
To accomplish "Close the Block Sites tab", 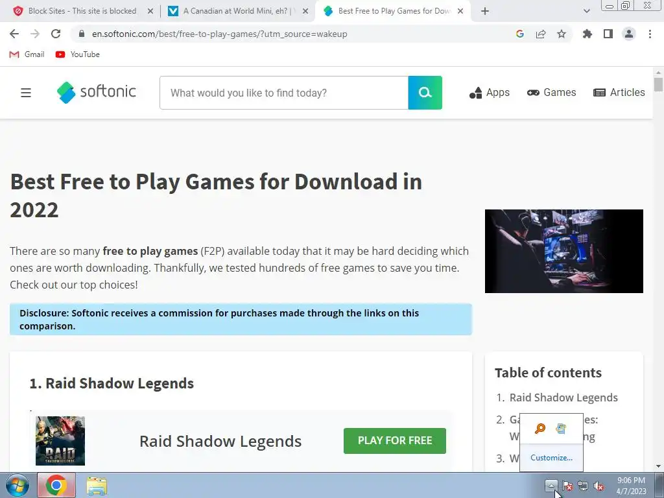I will (150, 12).
